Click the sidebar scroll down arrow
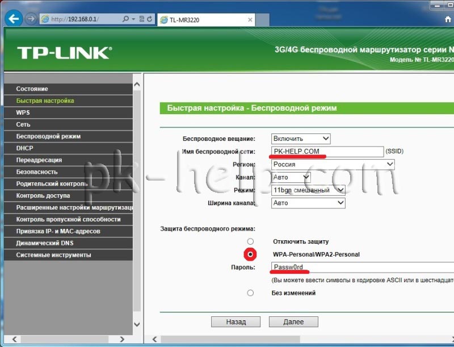Viewport: 454px width, 347px height. [x=137, y=324]
